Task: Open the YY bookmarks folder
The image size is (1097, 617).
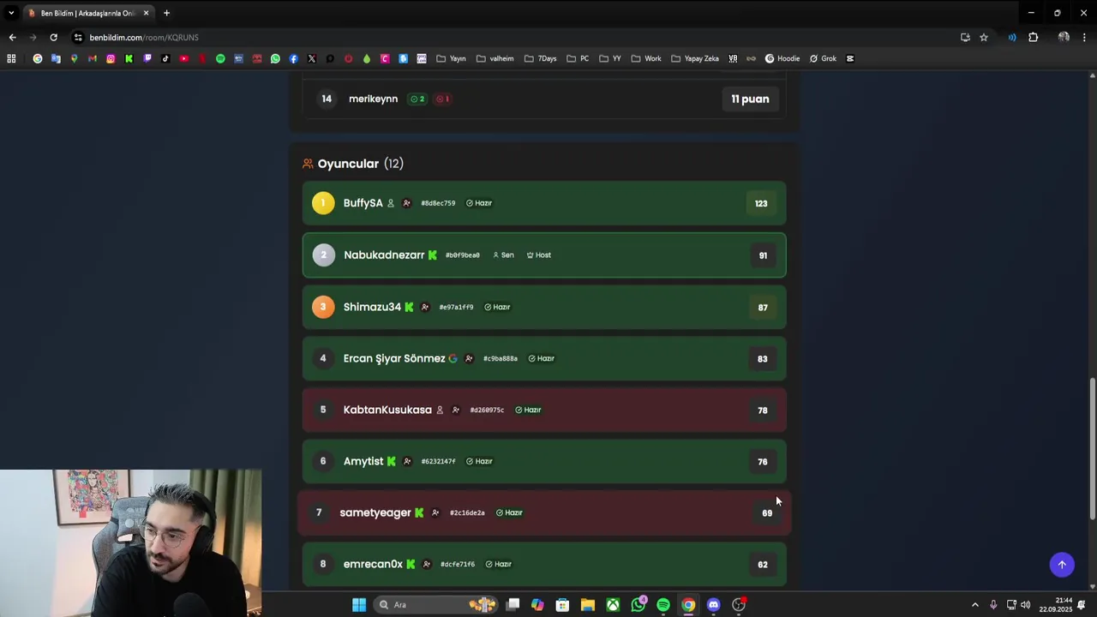Action: (x=610, y=58)
